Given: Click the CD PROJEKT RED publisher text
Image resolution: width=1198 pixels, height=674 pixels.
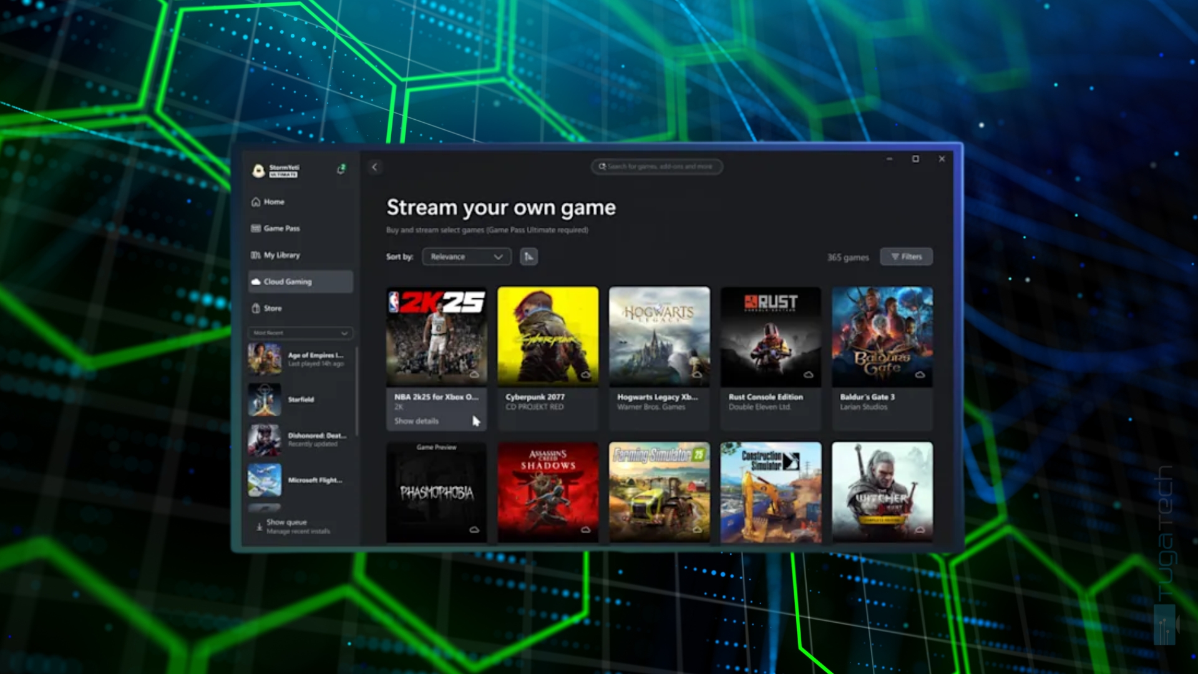Looking at the screenshot, I should pyautogui.click(x=534, y=407).
